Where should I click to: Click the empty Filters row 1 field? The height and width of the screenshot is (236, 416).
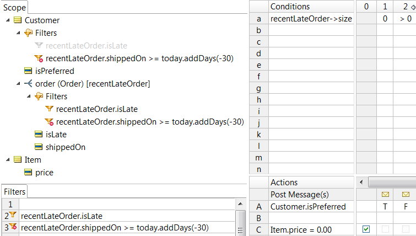[x=127, y=204]
